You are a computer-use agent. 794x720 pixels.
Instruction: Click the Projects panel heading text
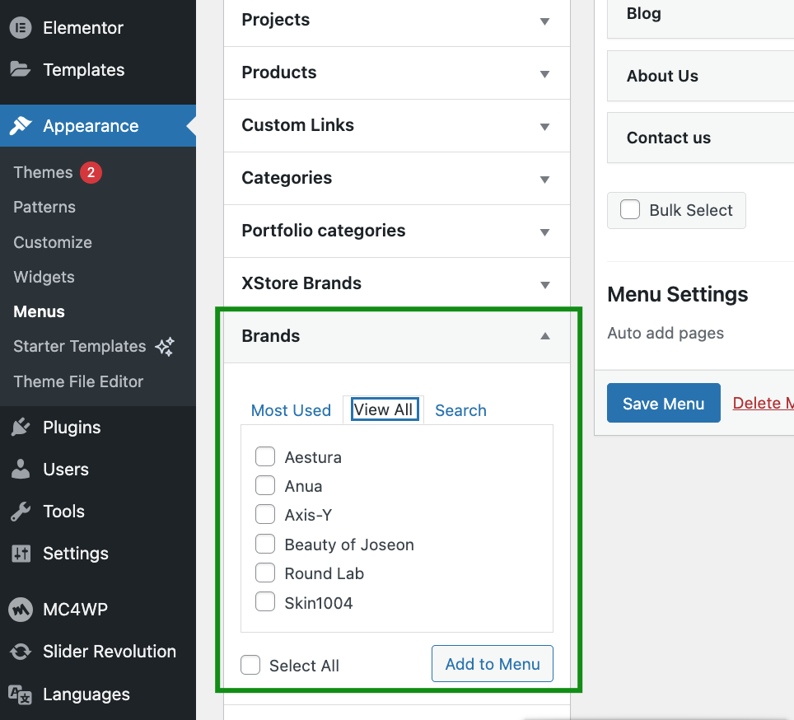click(x=276, y=20)
